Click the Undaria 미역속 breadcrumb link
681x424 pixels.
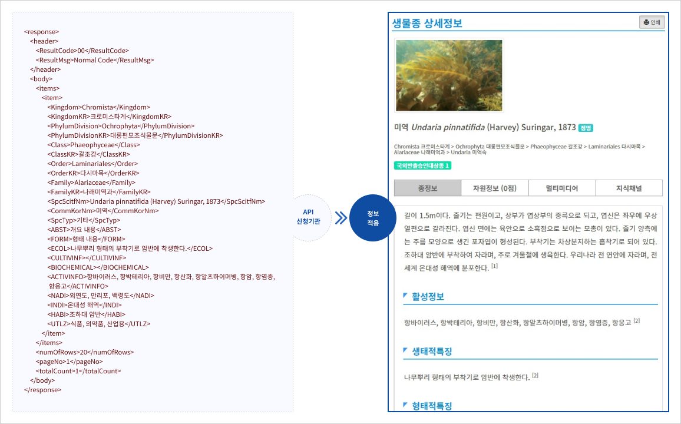[468, 153]
